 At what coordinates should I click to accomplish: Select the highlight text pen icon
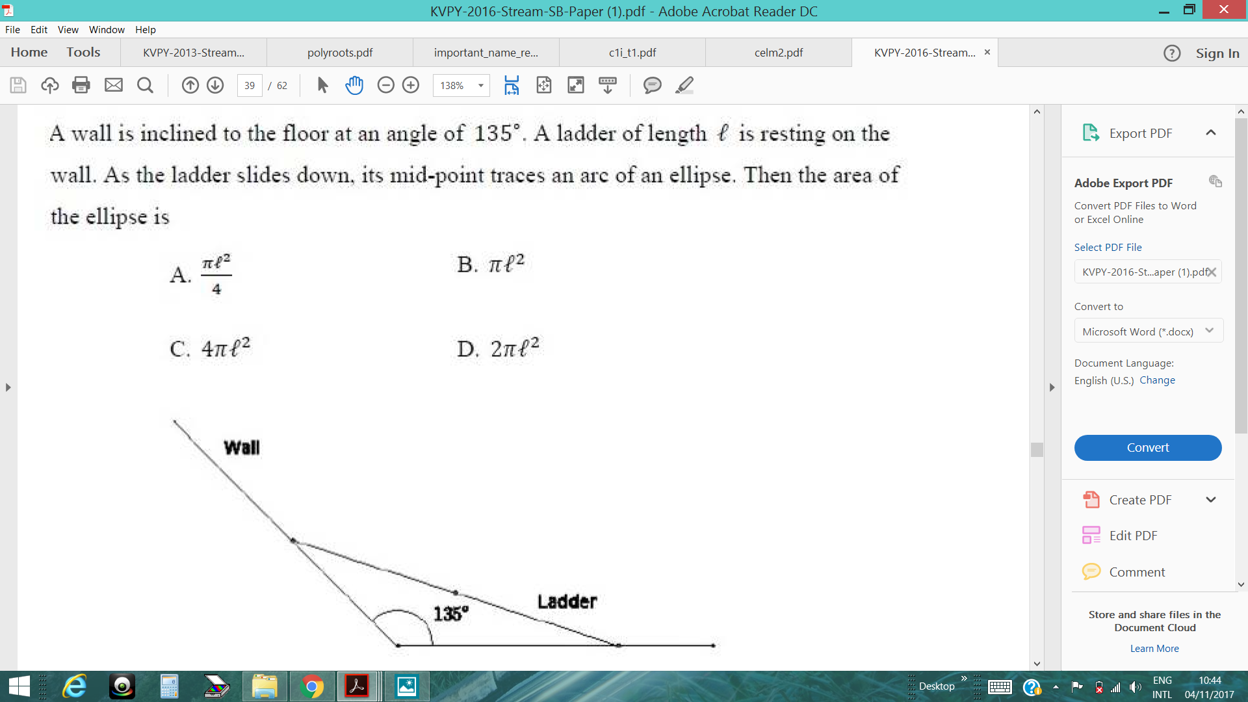click(684, 85)
